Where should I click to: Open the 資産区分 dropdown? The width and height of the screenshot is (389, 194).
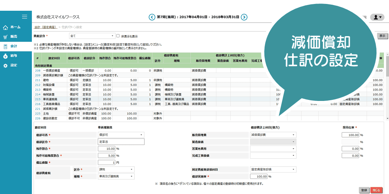click(x=92, y=36)
